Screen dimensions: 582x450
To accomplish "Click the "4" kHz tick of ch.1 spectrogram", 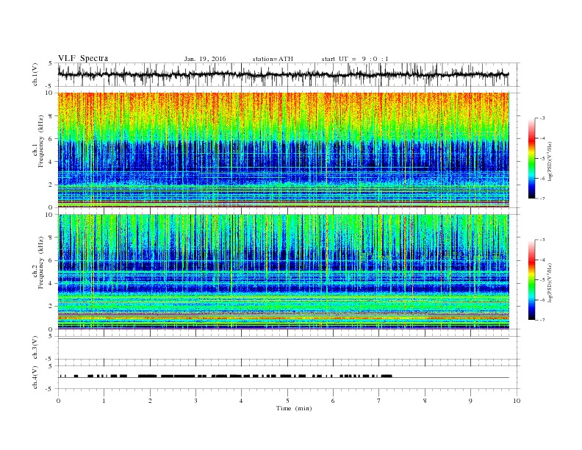I will tap(51, 162).
